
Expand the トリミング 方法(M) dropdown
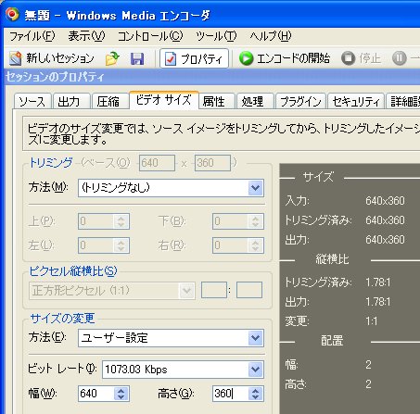pos(255,188)
